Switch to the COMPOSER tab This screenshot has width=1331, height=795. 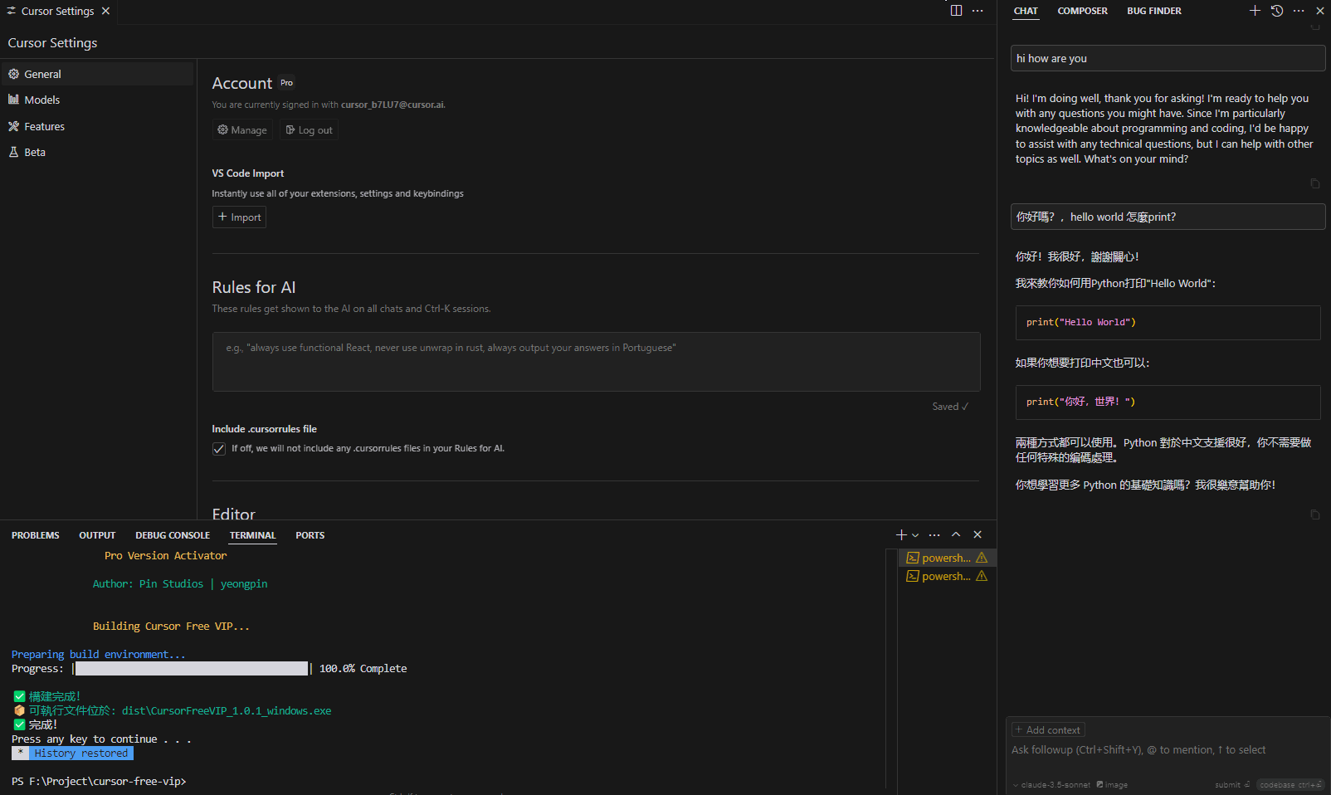pos(1082,11)
